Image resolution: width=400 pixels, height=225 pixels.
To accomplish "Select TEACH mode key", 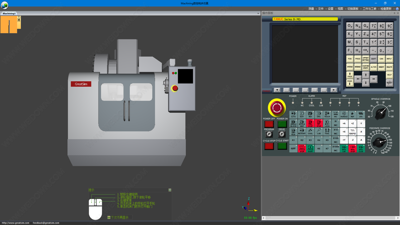I will pos(327,115).
